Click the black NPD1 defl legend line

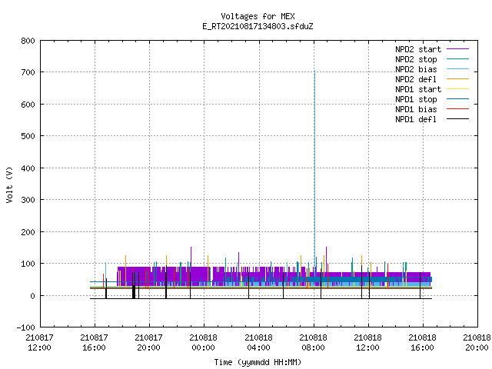tap(457, 119)
